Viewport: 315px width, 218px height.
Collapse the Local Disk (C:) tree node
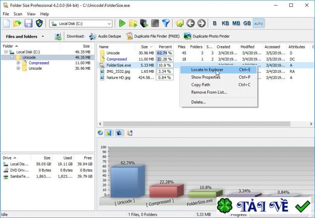pyautogui.click(x=6, y=52)
